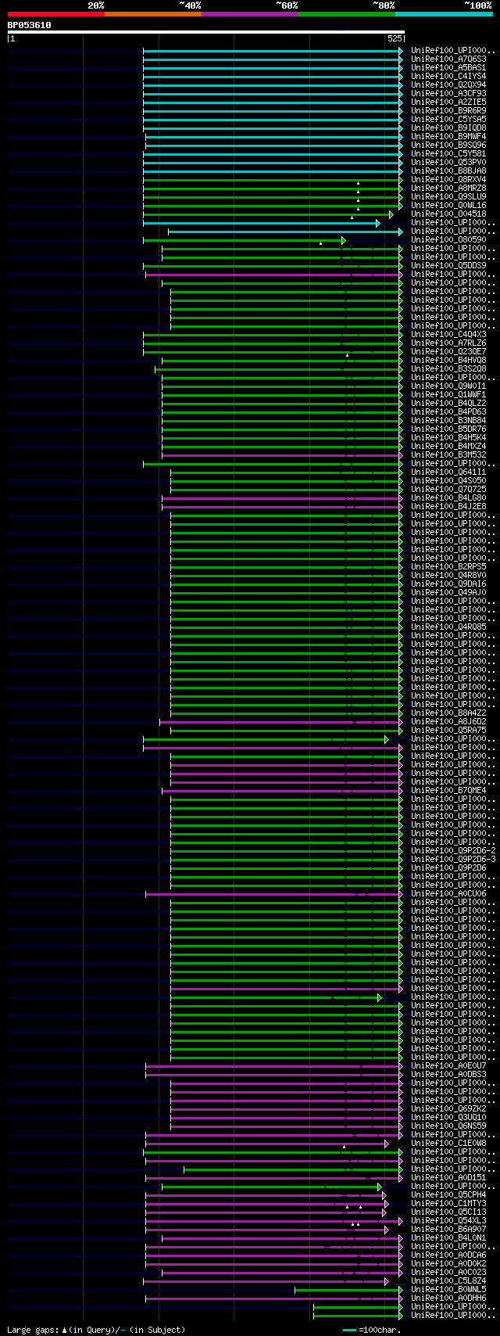Open hit UniRef100_Q2QX94
Screen dimensions: 500x1336
pos(448,84)
